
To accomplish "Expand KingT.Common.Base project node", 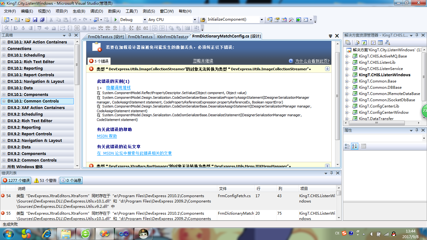I will 347,81.
